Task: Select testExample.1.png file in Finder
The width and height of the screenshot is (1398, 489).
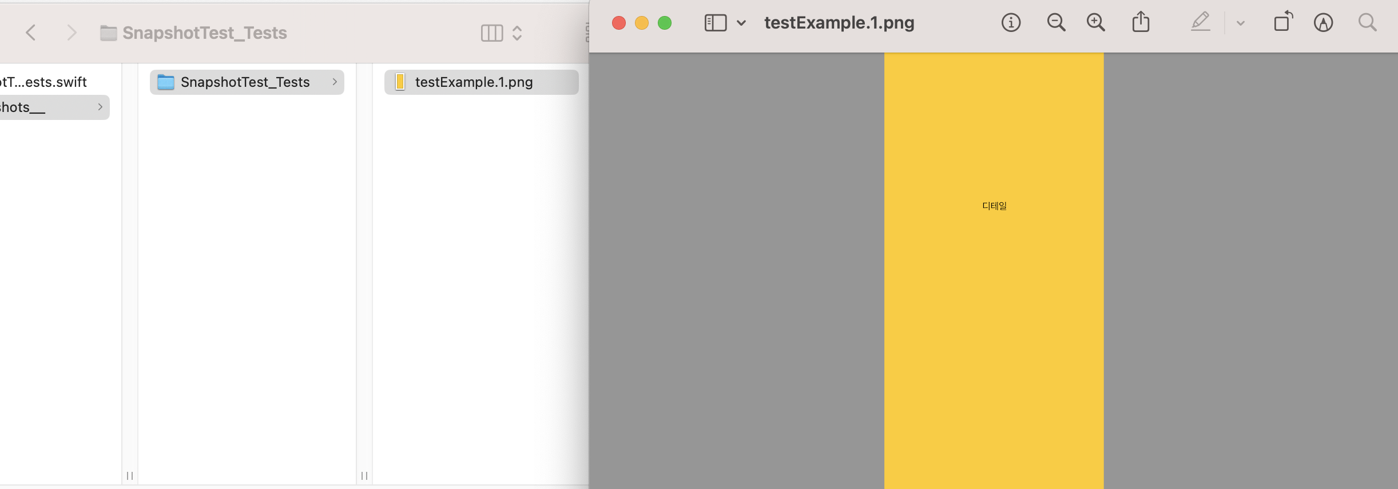Action: (482, 82)
